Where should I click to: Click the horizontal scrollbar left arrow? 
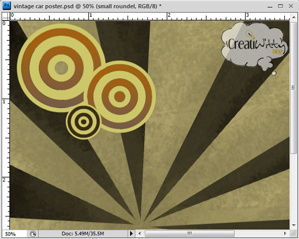click(x=140, y=233)
